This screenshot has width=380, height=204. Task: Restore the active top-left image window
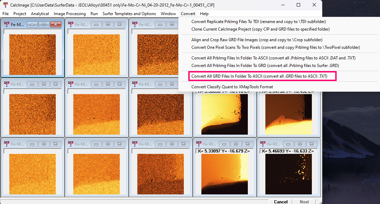[x=44, y=24]
